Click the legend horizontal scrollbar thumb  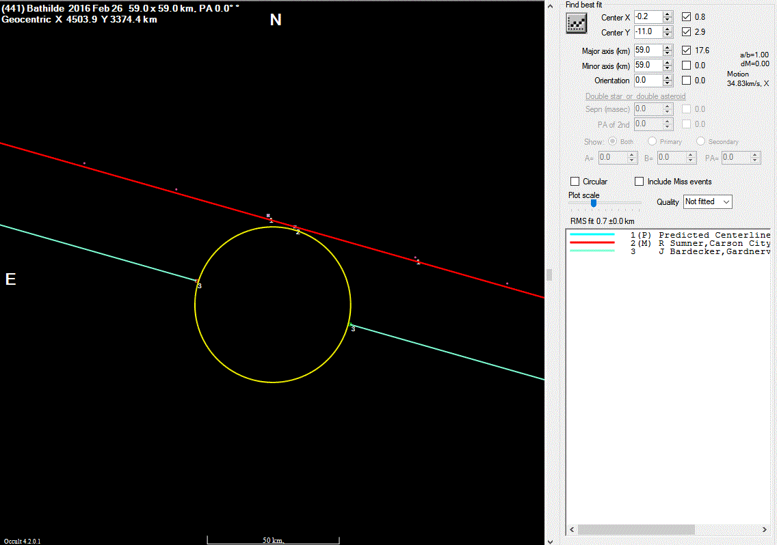click(636, 530)
